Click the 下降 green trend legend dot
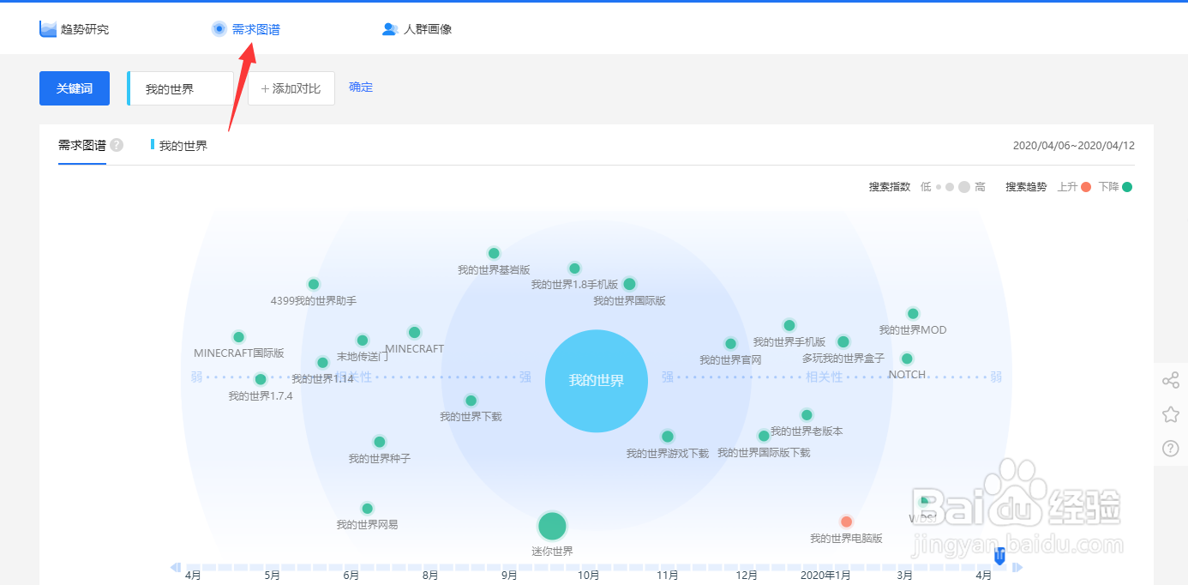Viewport: 1188px width, 585px height. [x=1127, y=187]
